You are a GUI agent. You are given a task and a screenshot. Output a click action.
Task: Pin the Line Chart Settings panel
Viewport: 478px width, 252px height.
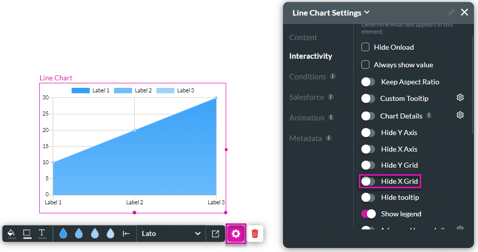[x=450, y=13]
